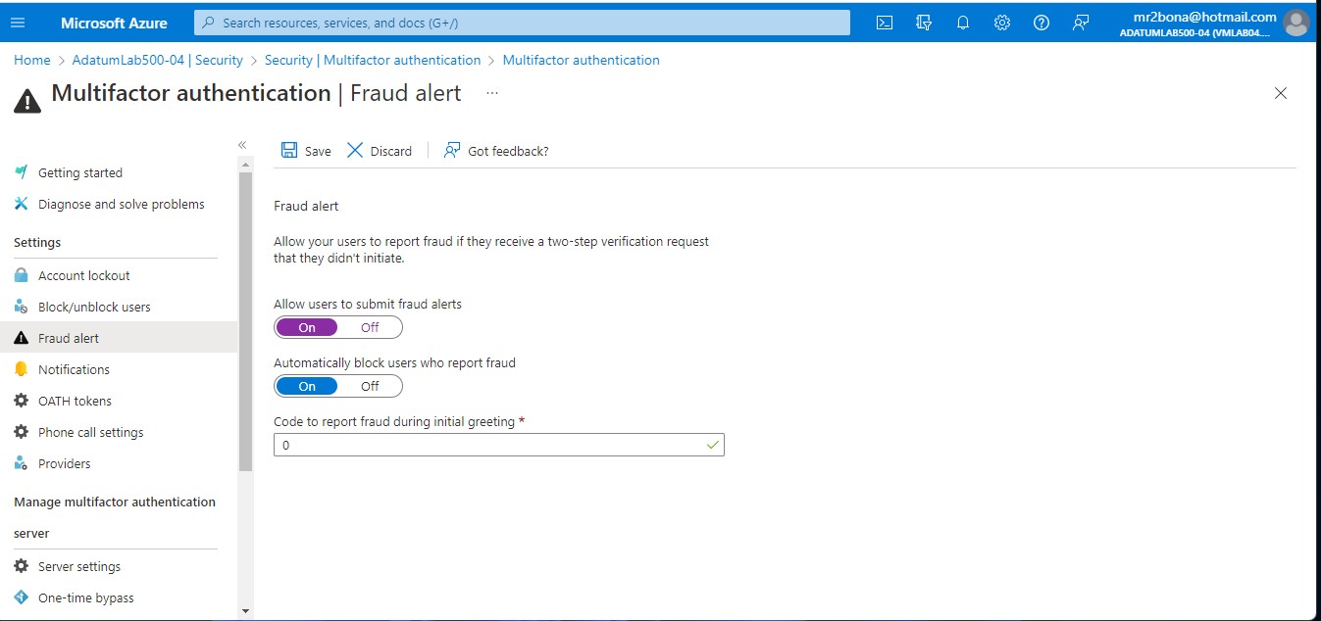Open Server settings under Manage multifactor authentication

pos(79,566)
